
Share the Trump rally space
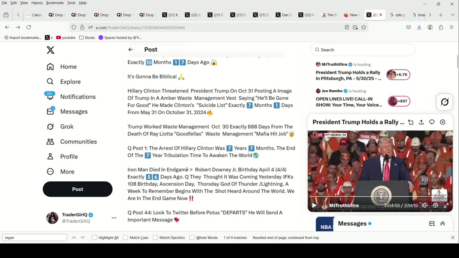coord(421,122)
